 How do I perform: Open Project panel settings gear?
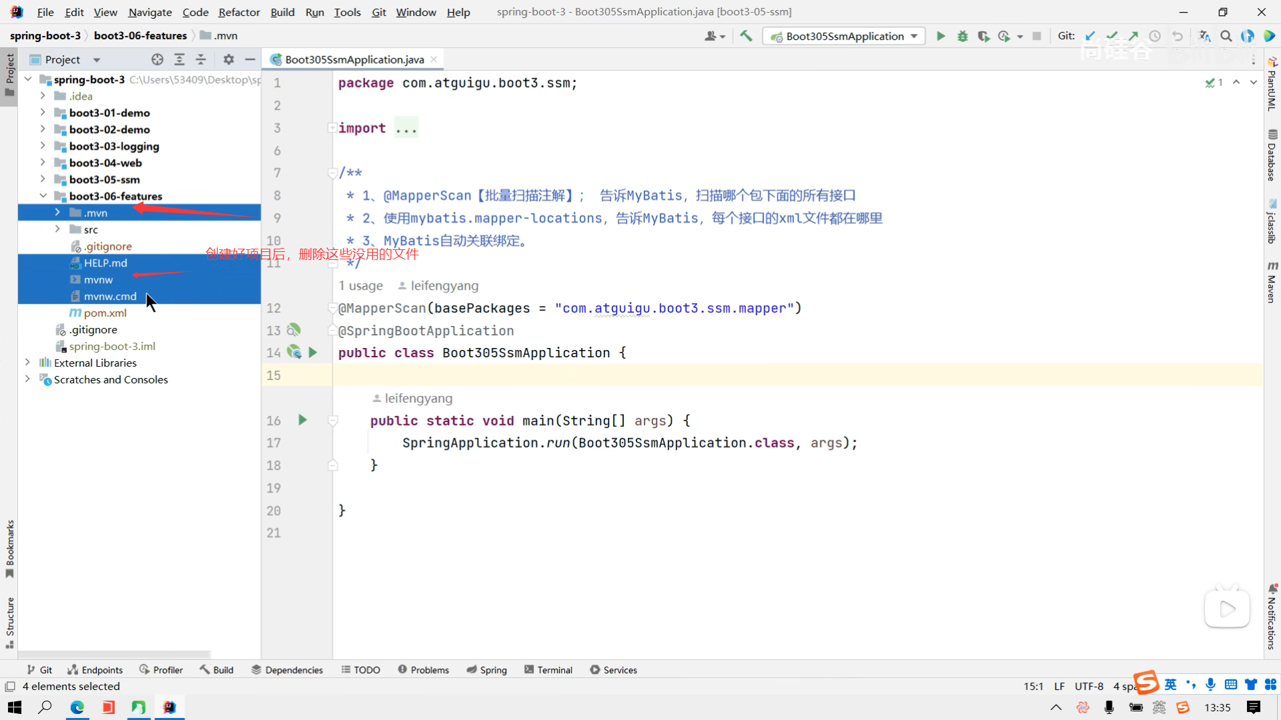click(x=229, y=59)
